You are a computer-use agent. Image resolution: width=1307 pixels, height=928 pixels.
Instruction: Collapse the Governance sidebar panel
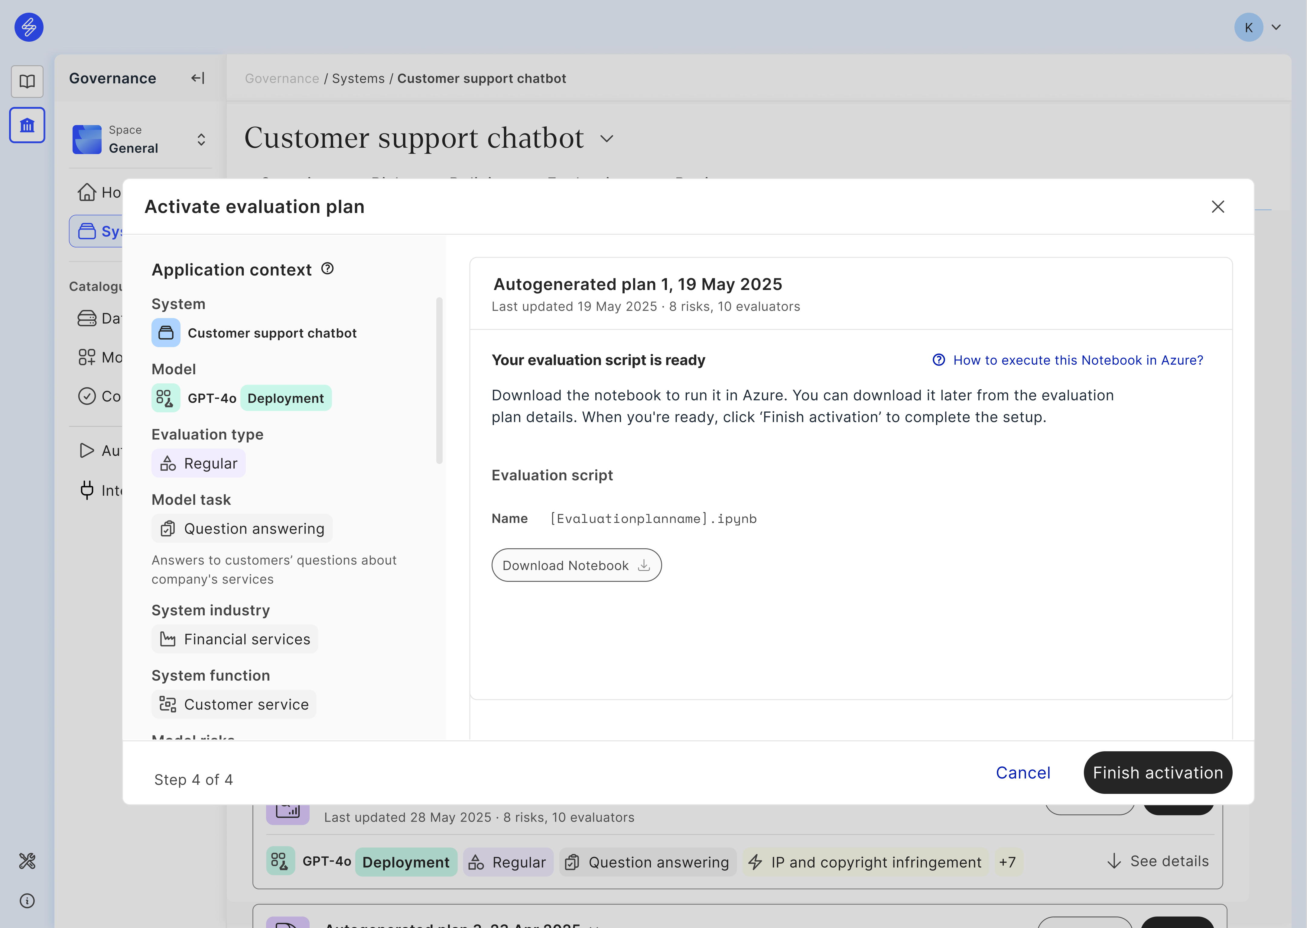point(198,78)
